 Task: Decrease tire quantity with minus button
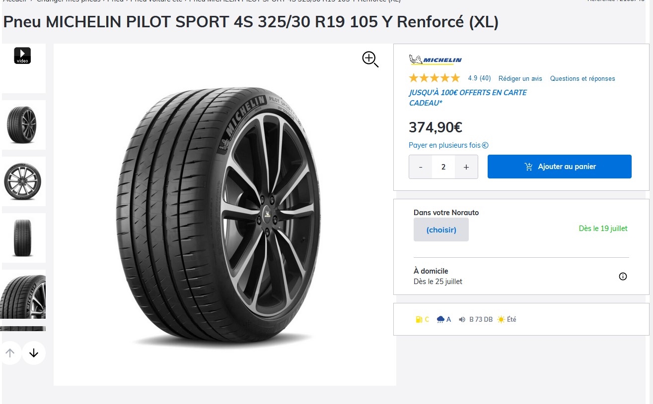pos(421,167)
